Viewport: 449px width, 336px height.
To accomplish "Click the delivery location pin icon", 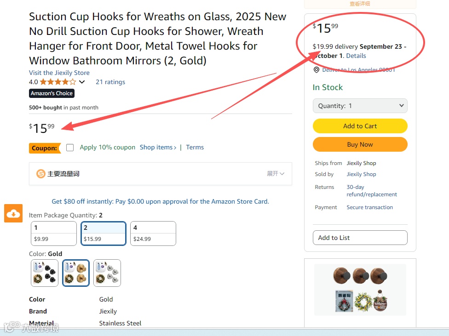I will click(316, 70).
